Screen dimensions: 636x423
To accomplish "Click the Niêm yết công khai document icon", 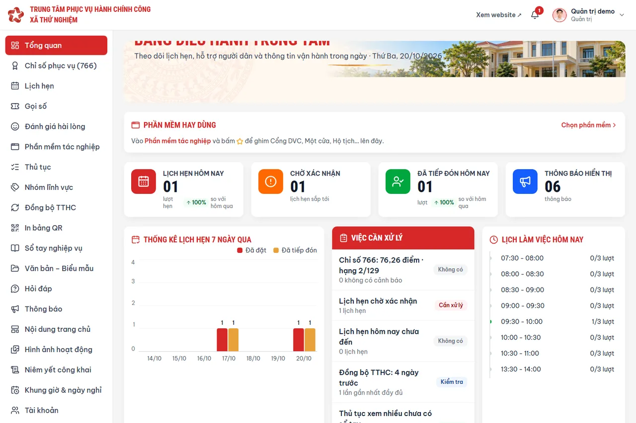I will 15,370.
